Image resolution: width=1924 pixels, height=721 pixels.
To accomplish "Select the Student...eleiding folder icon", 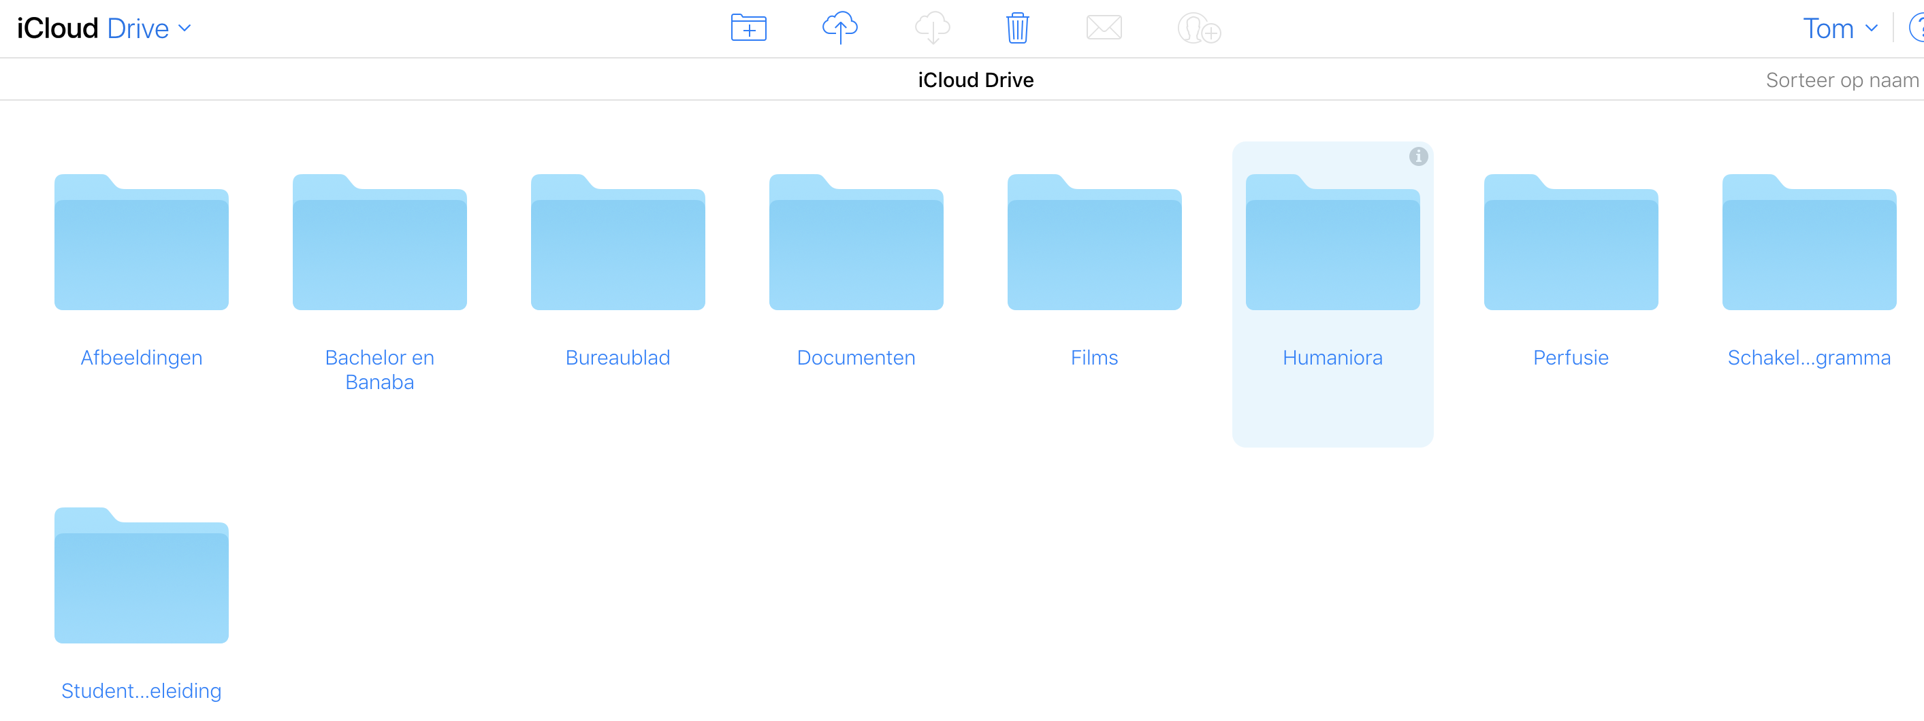I will [x=141, y=575].
